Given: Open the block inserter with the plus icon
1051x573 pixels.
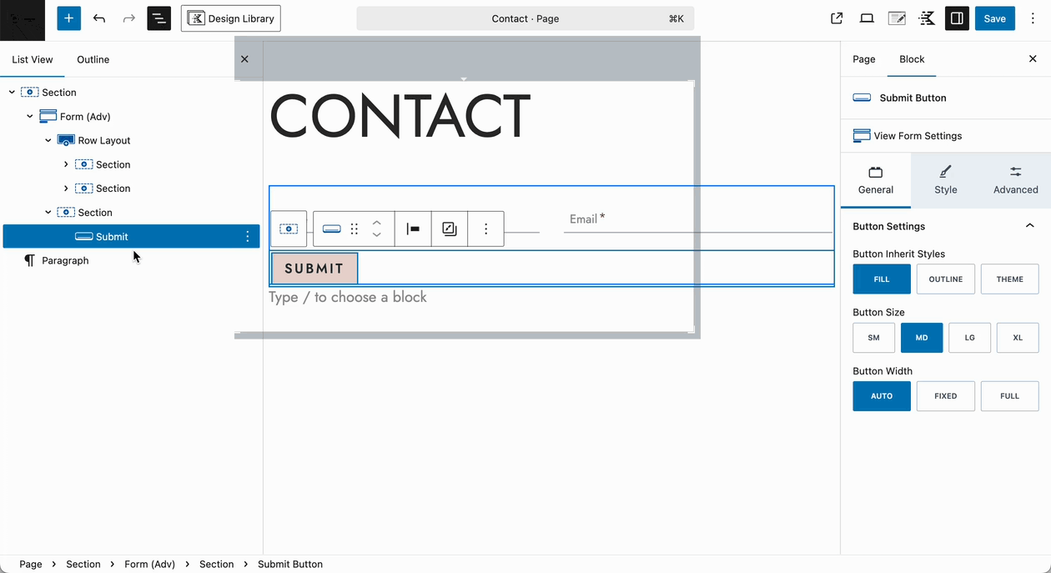Looking at the screenshot, I should pos(68,18).
